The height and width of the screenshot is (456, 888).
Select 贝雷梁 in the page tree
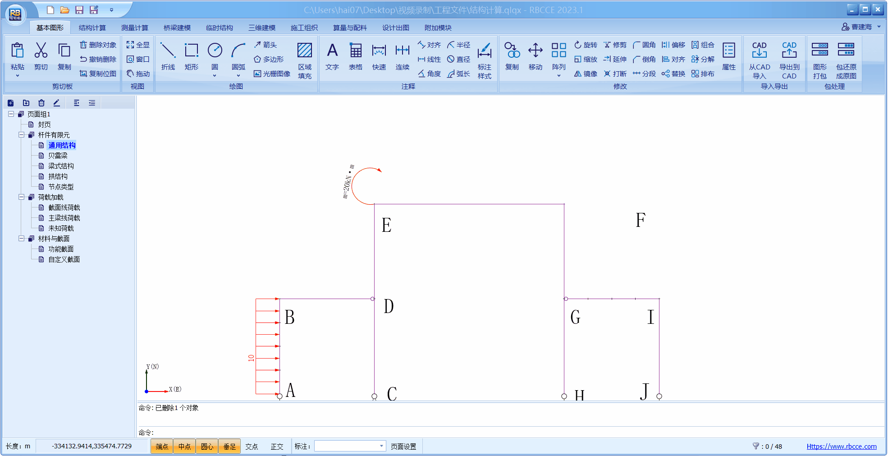(x=58, y=156)
